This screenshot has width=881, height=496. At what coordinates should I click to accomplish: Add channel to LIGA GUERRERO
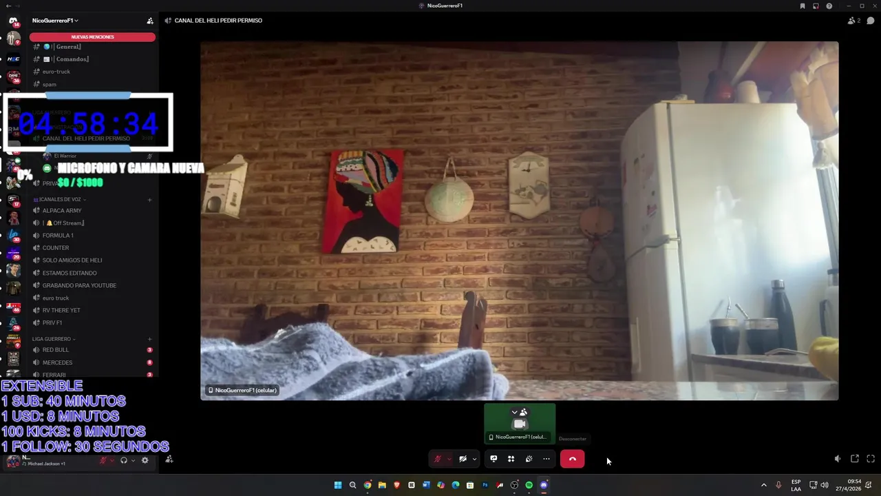tap(150, 339)
